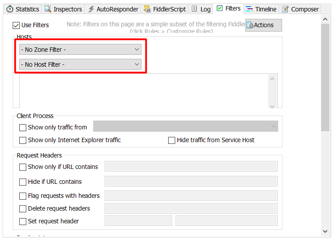Click the panel scrollbar down arrow
This screenshot has width=332, height=247.
pos(325,231)
